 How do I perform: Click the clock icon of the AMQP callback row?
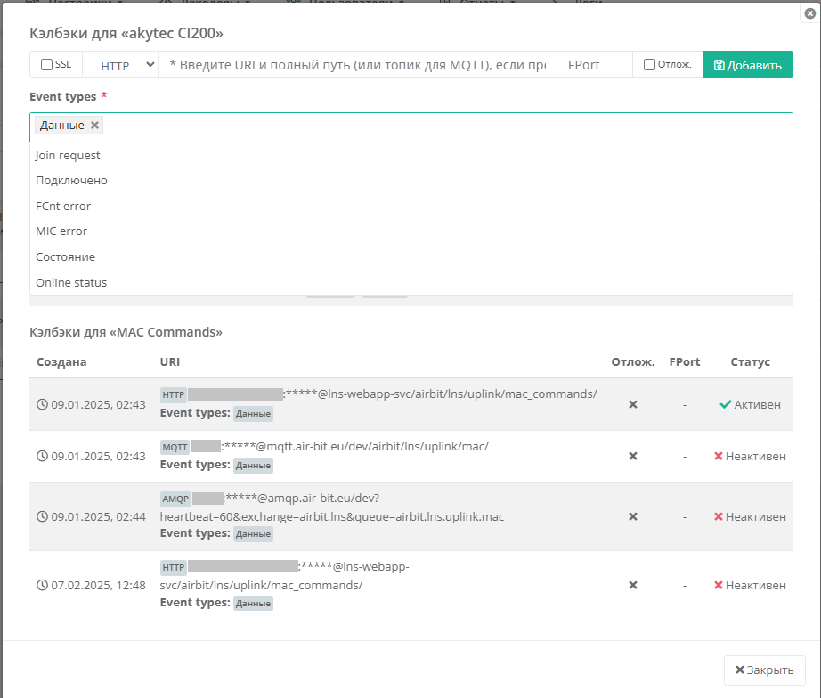[x=42, y=517]
